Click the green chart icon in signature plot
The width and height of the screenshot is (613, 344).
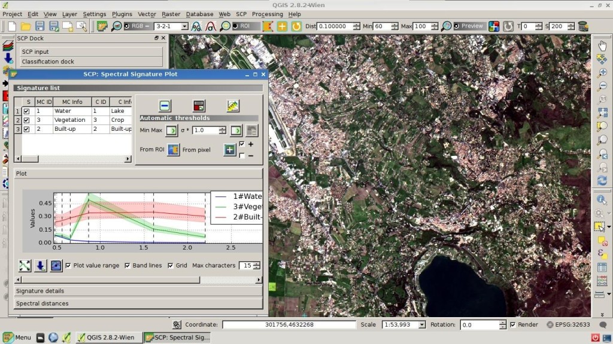[x=233, y=106]
